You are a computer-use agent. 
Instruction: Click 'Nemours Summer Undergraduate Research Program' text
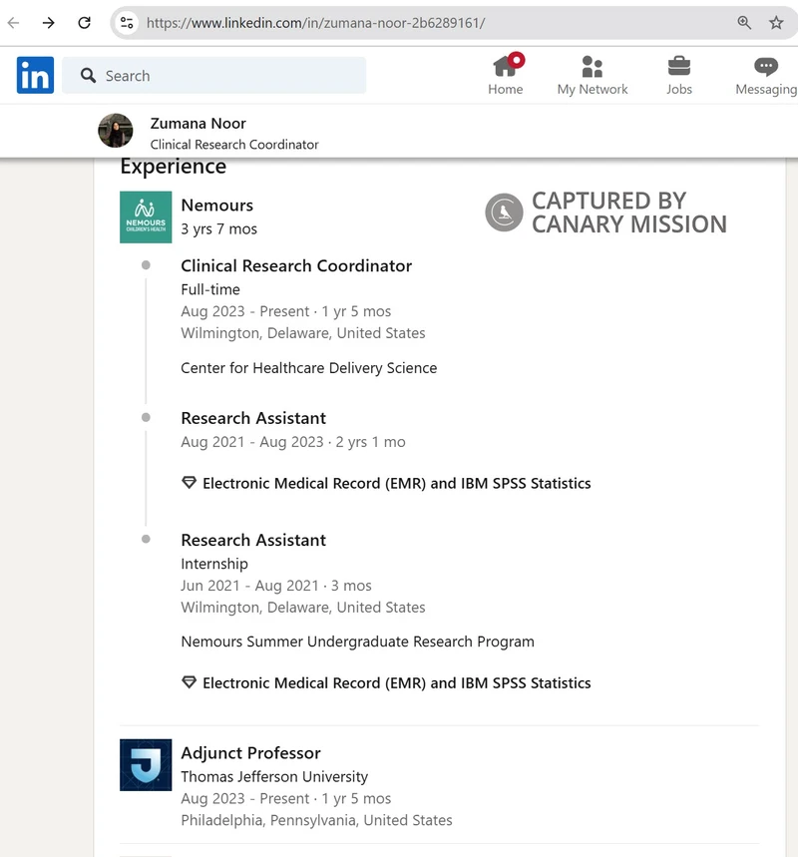click(x=357, y=642)
